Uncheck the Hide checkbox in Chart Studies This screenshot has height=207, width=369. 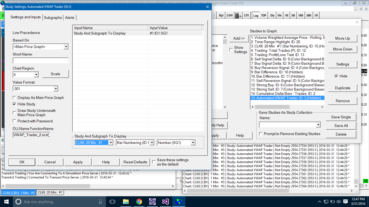pyautogui.click(x=336, y=76)
